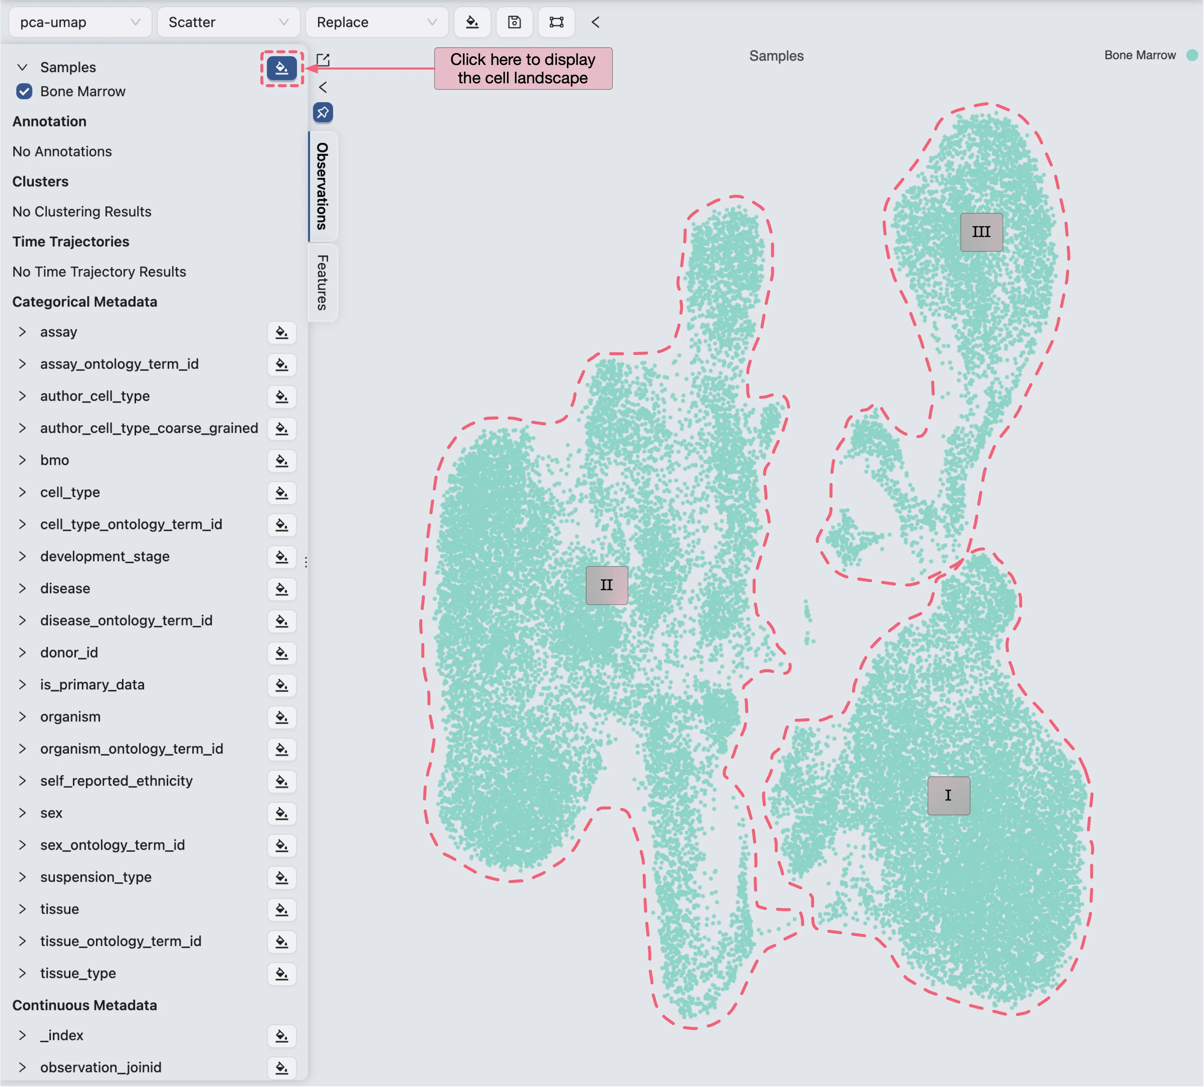Click the cluster label III on plot
Screen dimensions: 1204x1087
coord(981,232)
